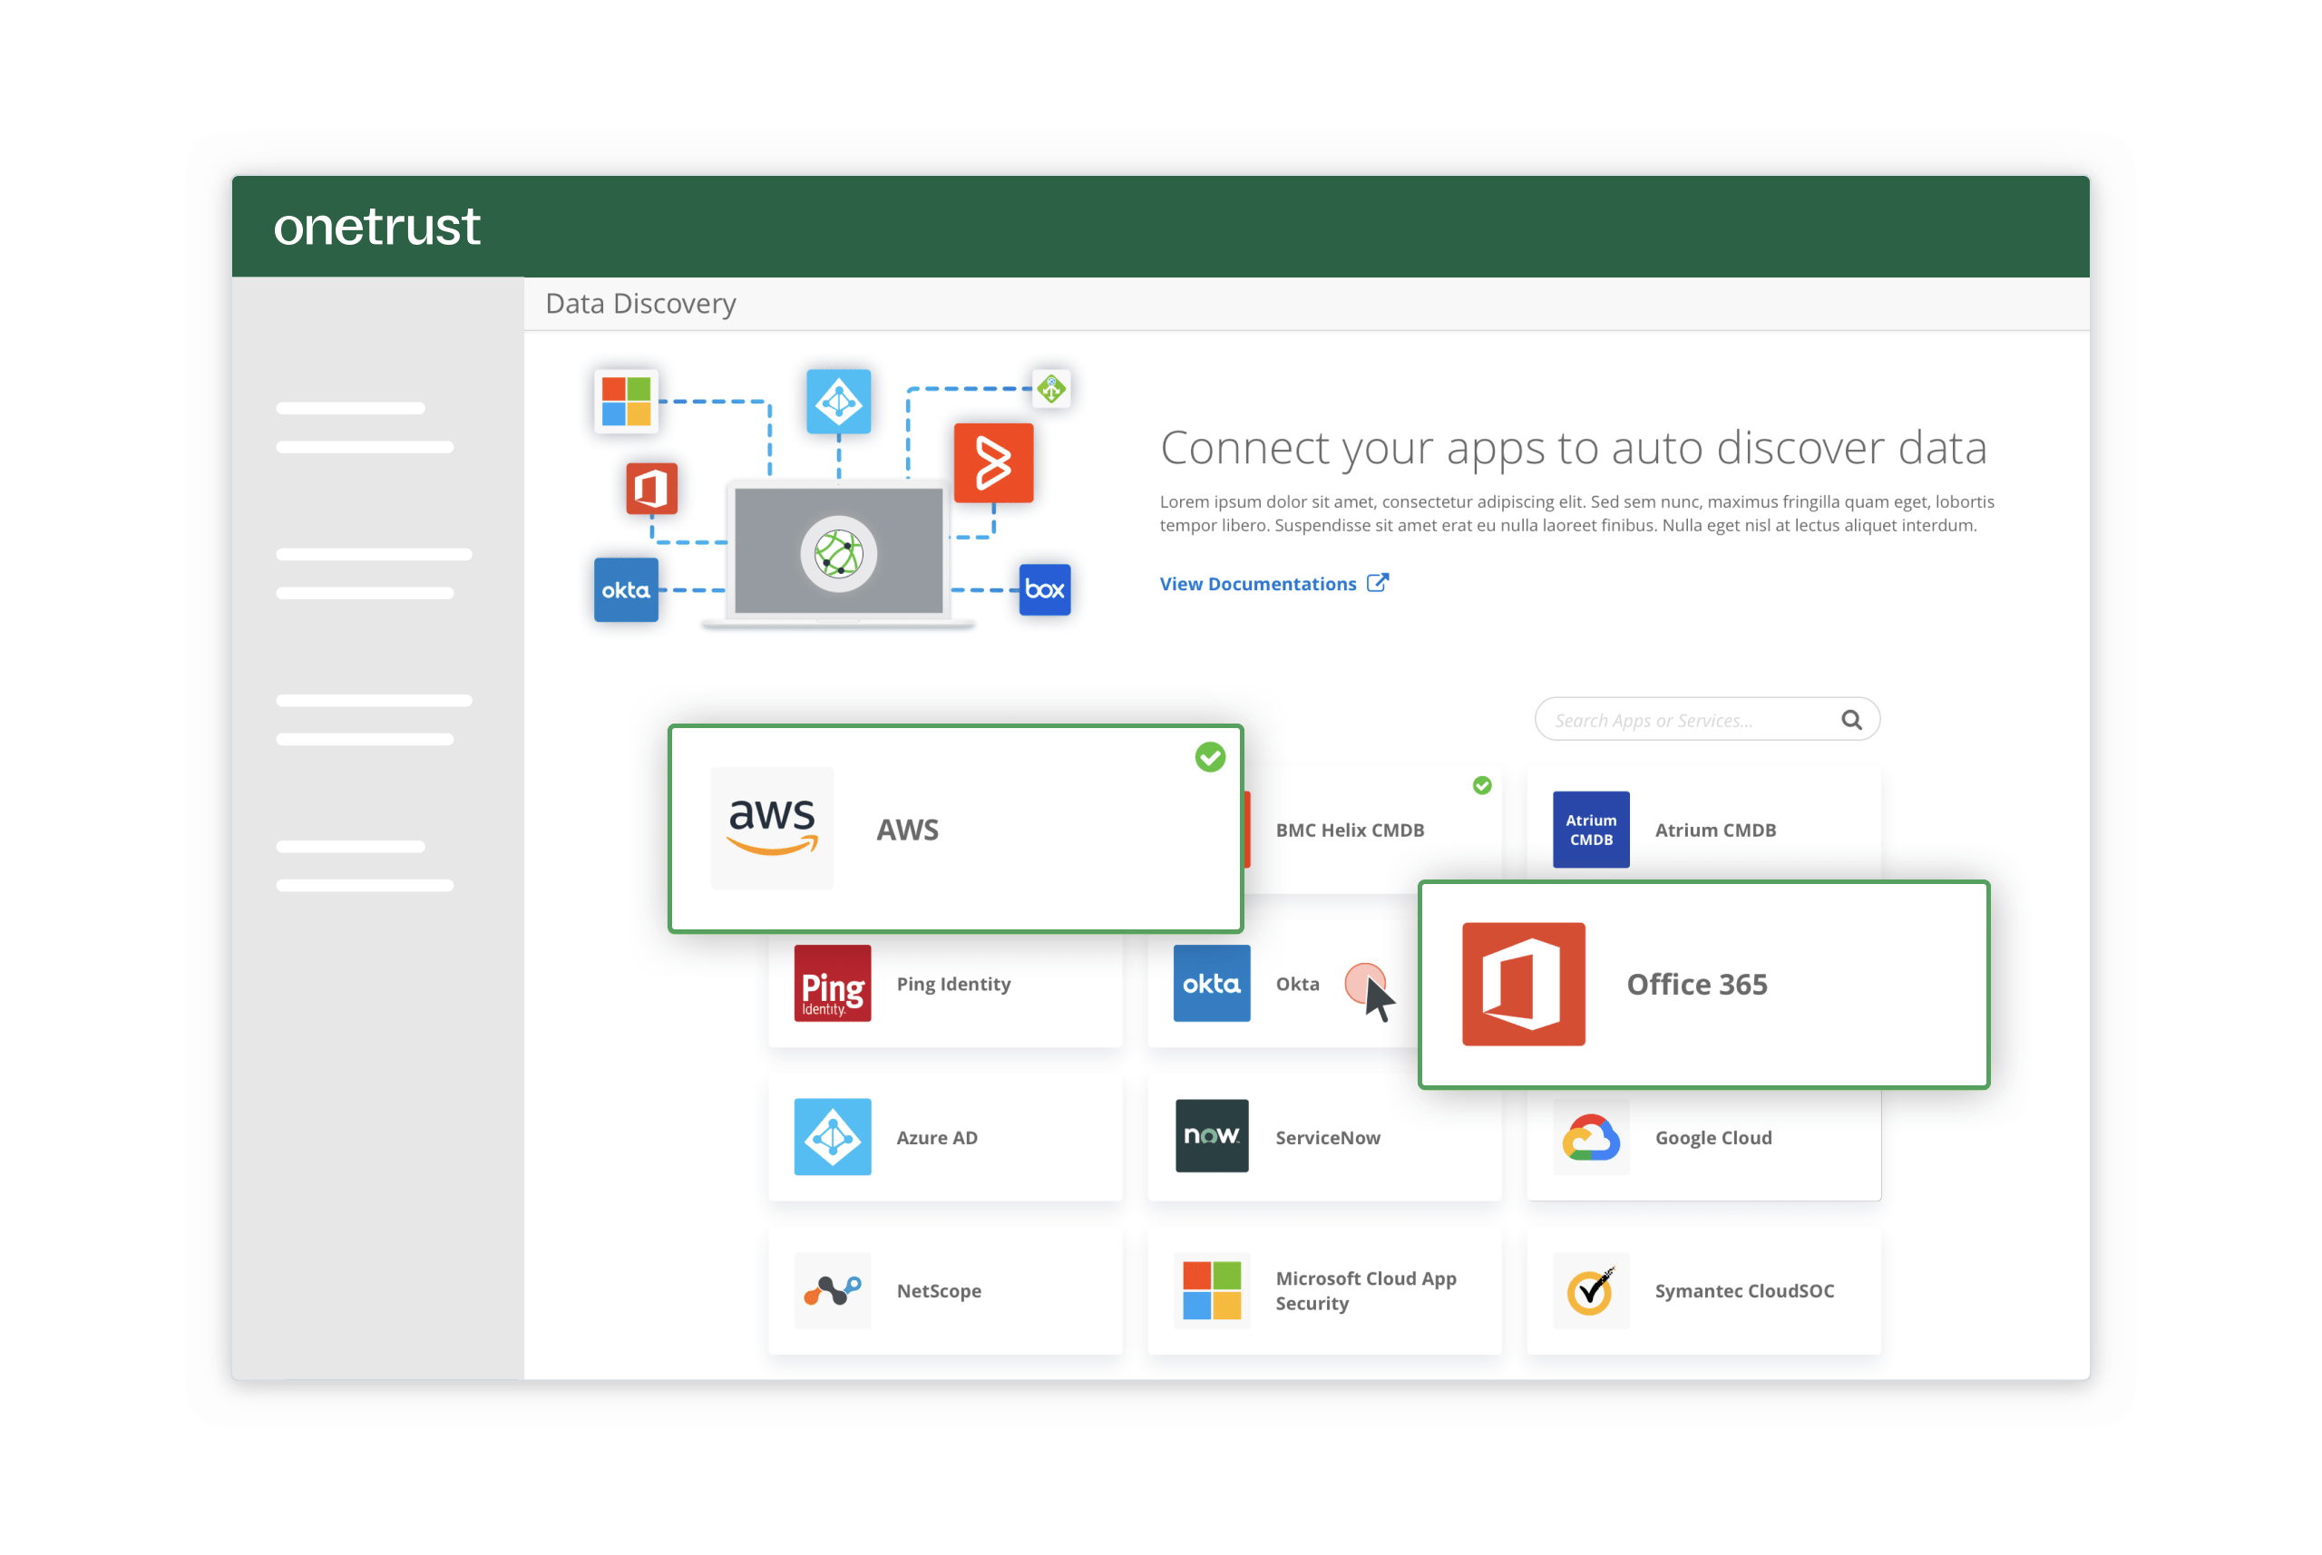The image size is (2322, 1555).
Task: Click the AWS logo icon
Action: point(772,827)
